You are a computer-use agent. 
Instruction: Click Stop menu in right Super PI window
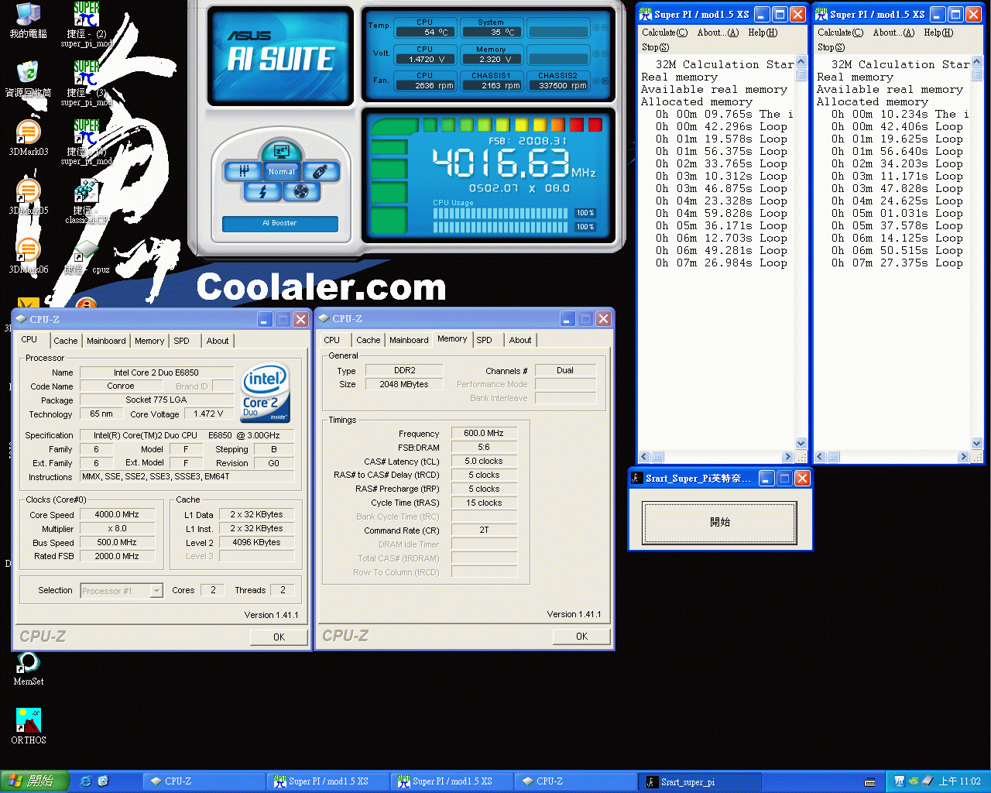click(x=831, y=47)
